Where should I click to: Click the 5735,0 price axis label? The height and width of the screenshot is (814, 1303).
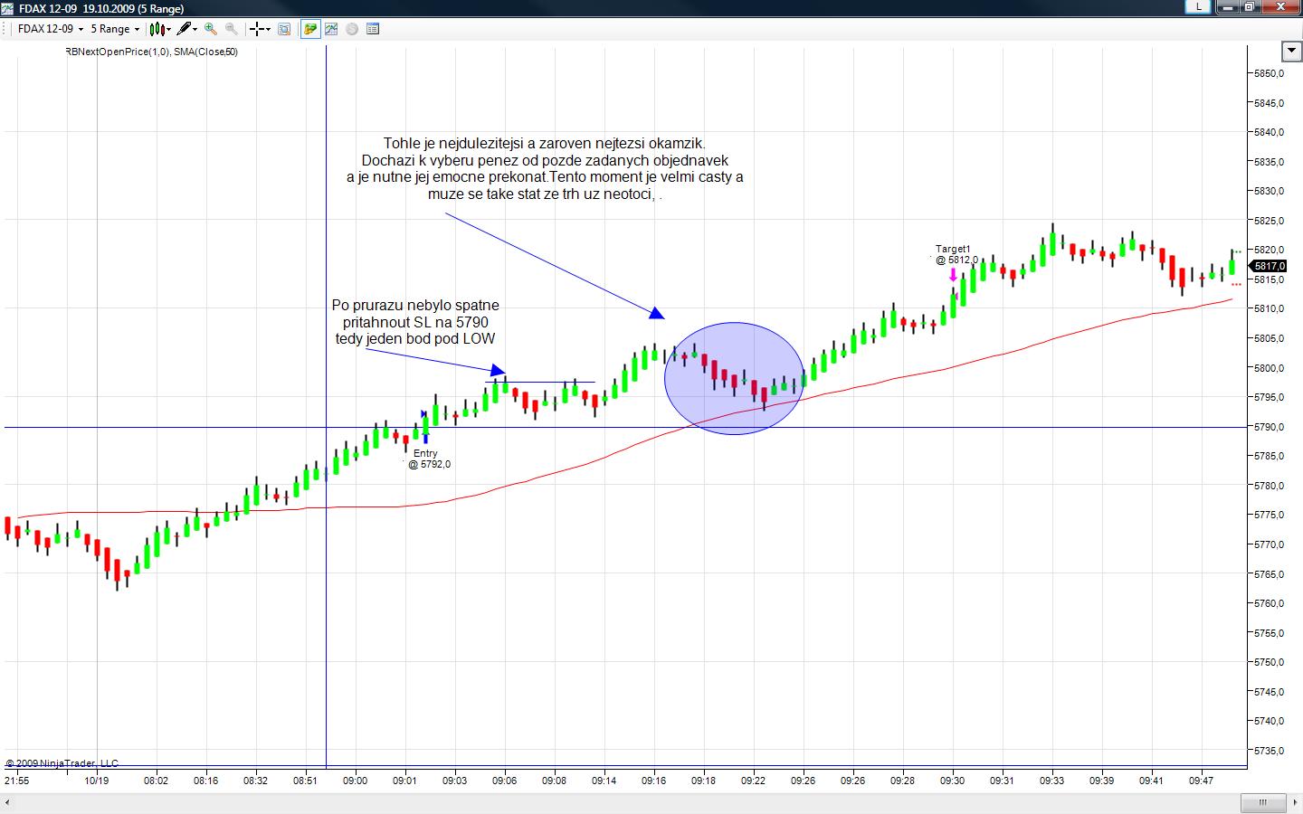coord(1269,751)
